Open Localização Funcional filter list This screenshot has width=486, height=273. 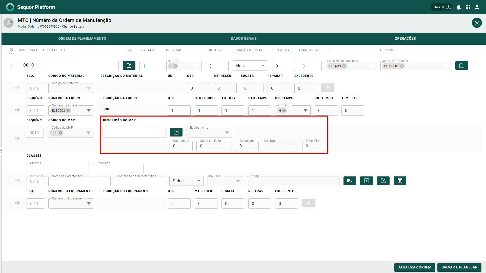click(371, 66)
